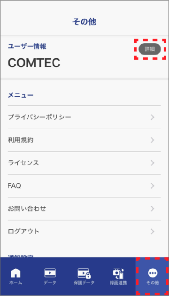Tap the データ video icon
This screenshot has width=169, height=296.
coord(50,273)
